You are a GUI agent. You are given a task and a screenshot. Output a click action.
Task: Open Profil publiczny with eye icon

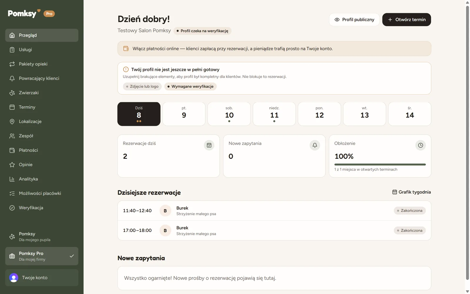tap(354, 19)
